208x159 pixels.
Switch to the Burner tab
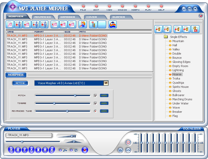(x=119, y=17)
